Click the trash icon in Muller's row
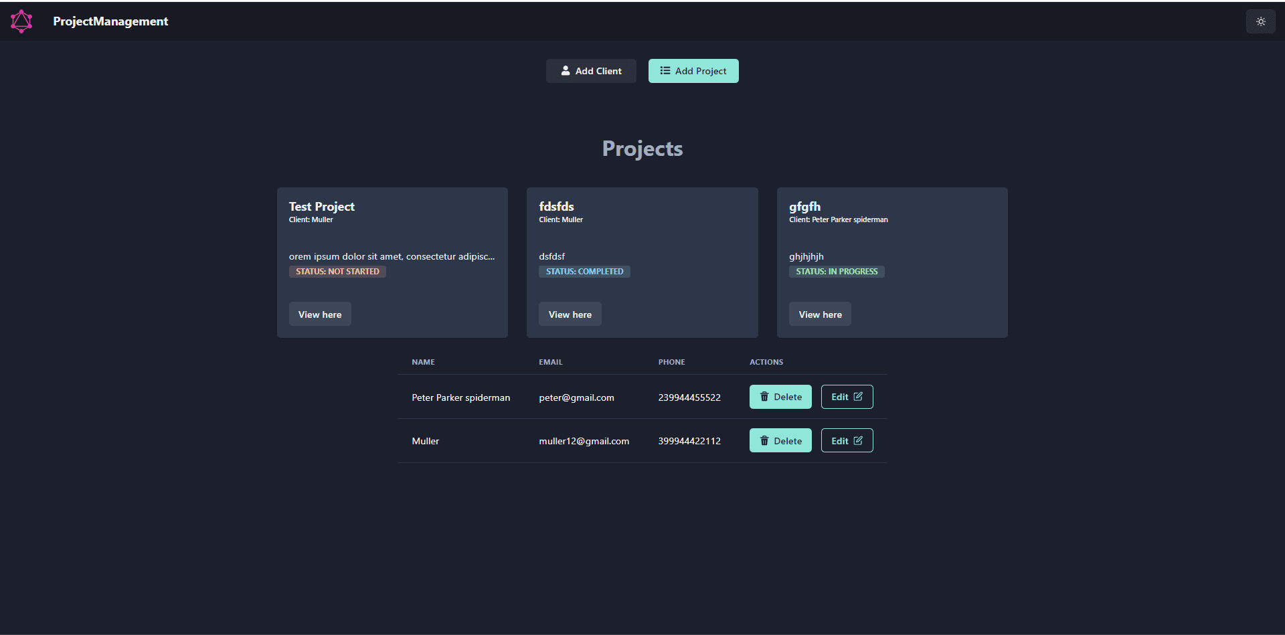Image resolution: width=1285 pixels, height=635 pixels. click(764, 440)
